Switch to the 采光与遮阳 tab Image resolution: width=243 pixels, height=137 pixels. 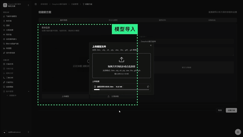[113, 20]
